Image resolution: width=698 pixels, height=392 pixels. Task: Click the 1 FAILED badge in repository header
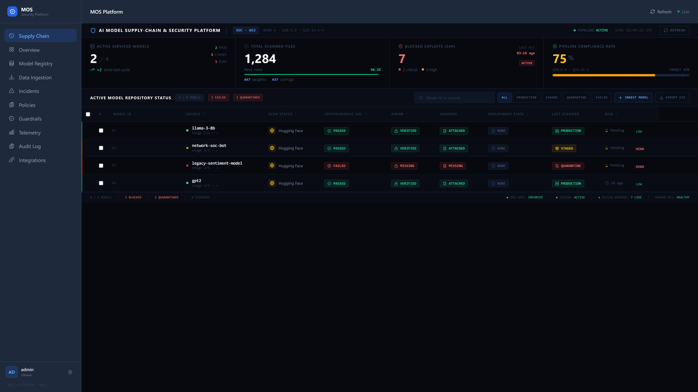tap(219, 98)
